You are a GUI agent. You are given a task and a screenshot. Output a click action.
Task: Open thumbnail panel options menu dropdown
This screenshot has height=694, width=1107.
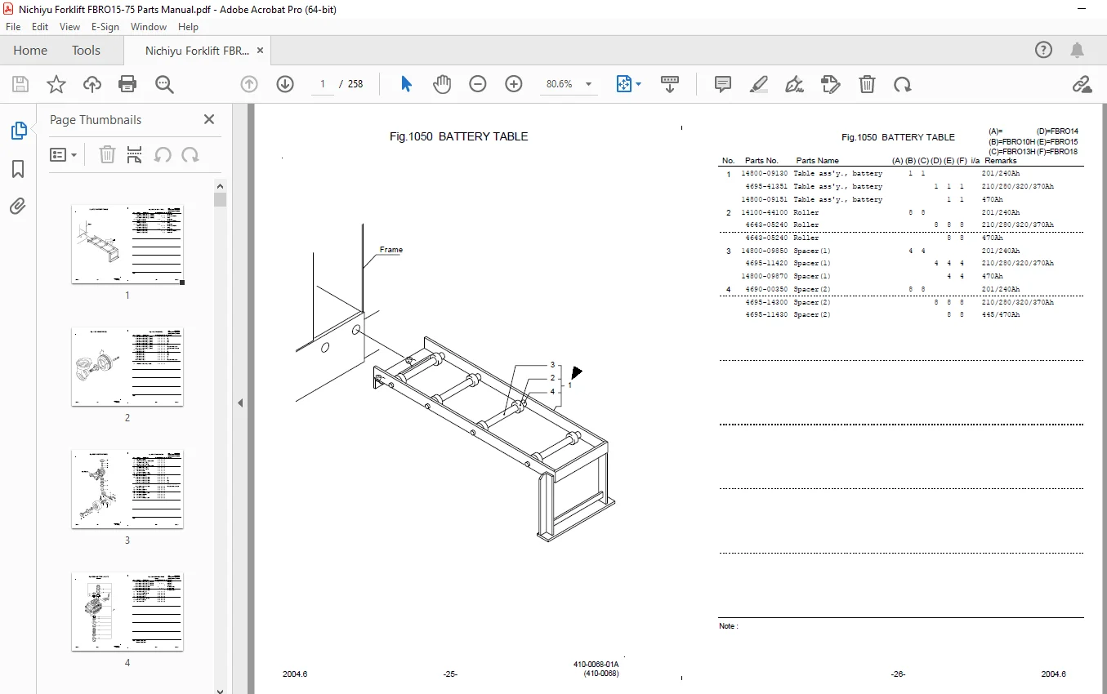click(64, 154)
